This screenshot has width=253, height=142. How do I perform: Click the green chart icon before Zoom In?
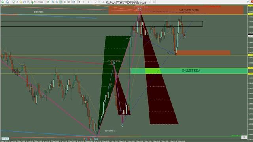48,2
